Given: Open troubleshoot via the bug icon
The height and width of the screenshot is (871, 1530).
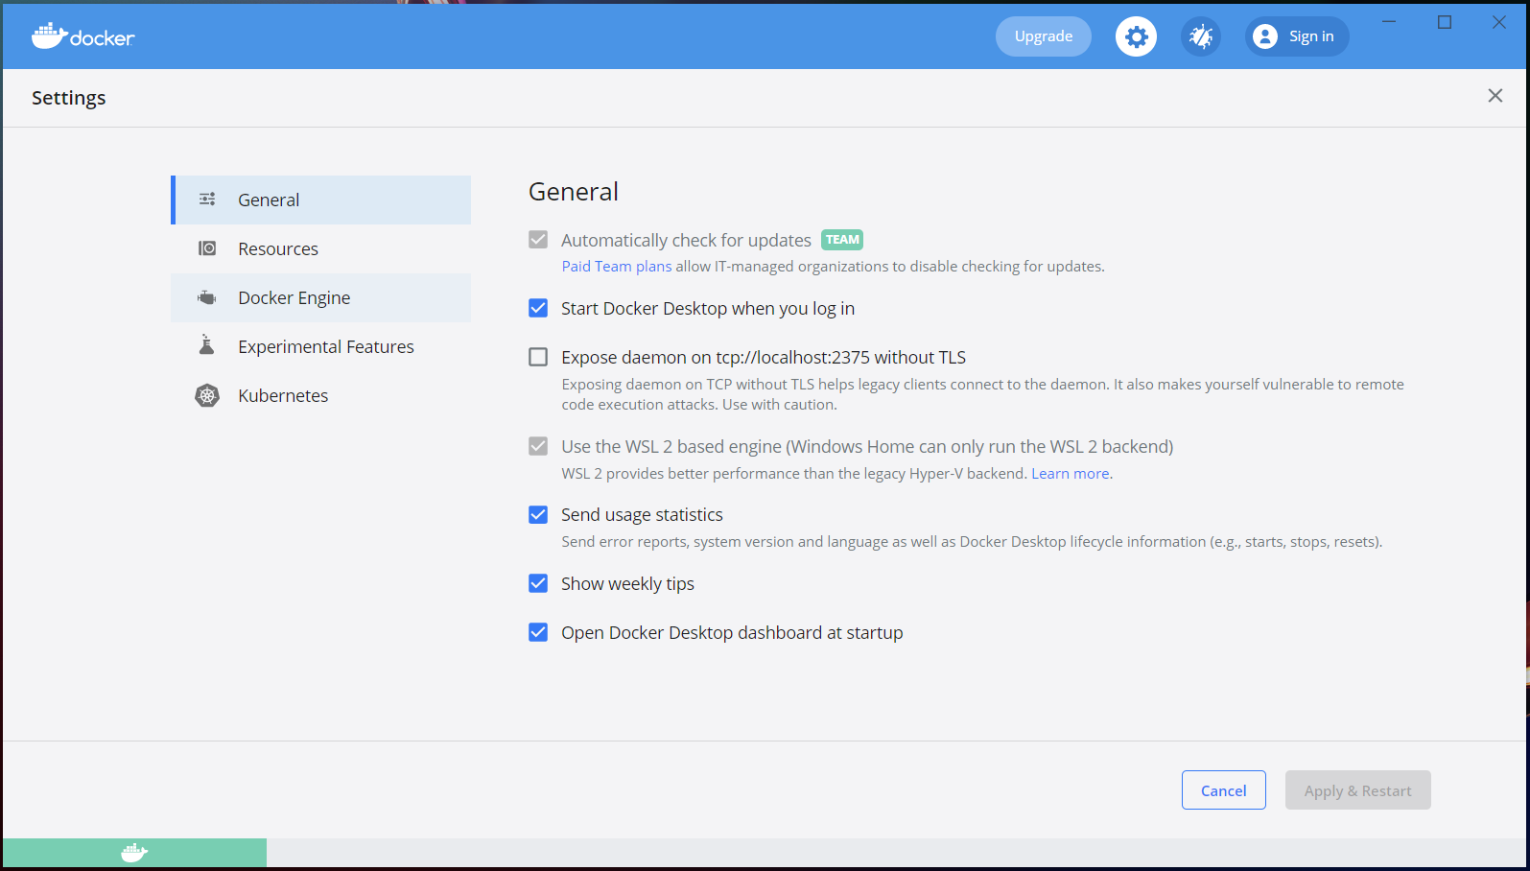Looking at the screenshot, I should (1201, 36).
